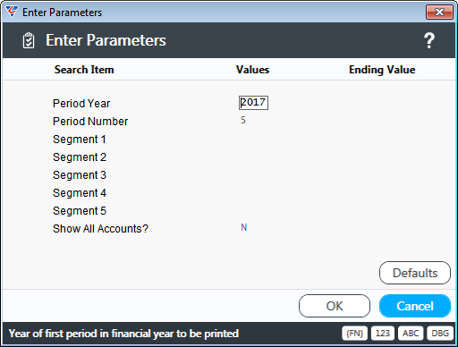Click the Segment 3 values field
Viewport: 458px width, 347px height.
pos(253,174)
